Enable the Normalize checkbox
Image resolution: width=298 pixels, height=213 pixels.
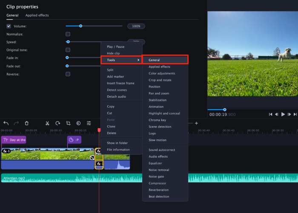click(68, 34)
